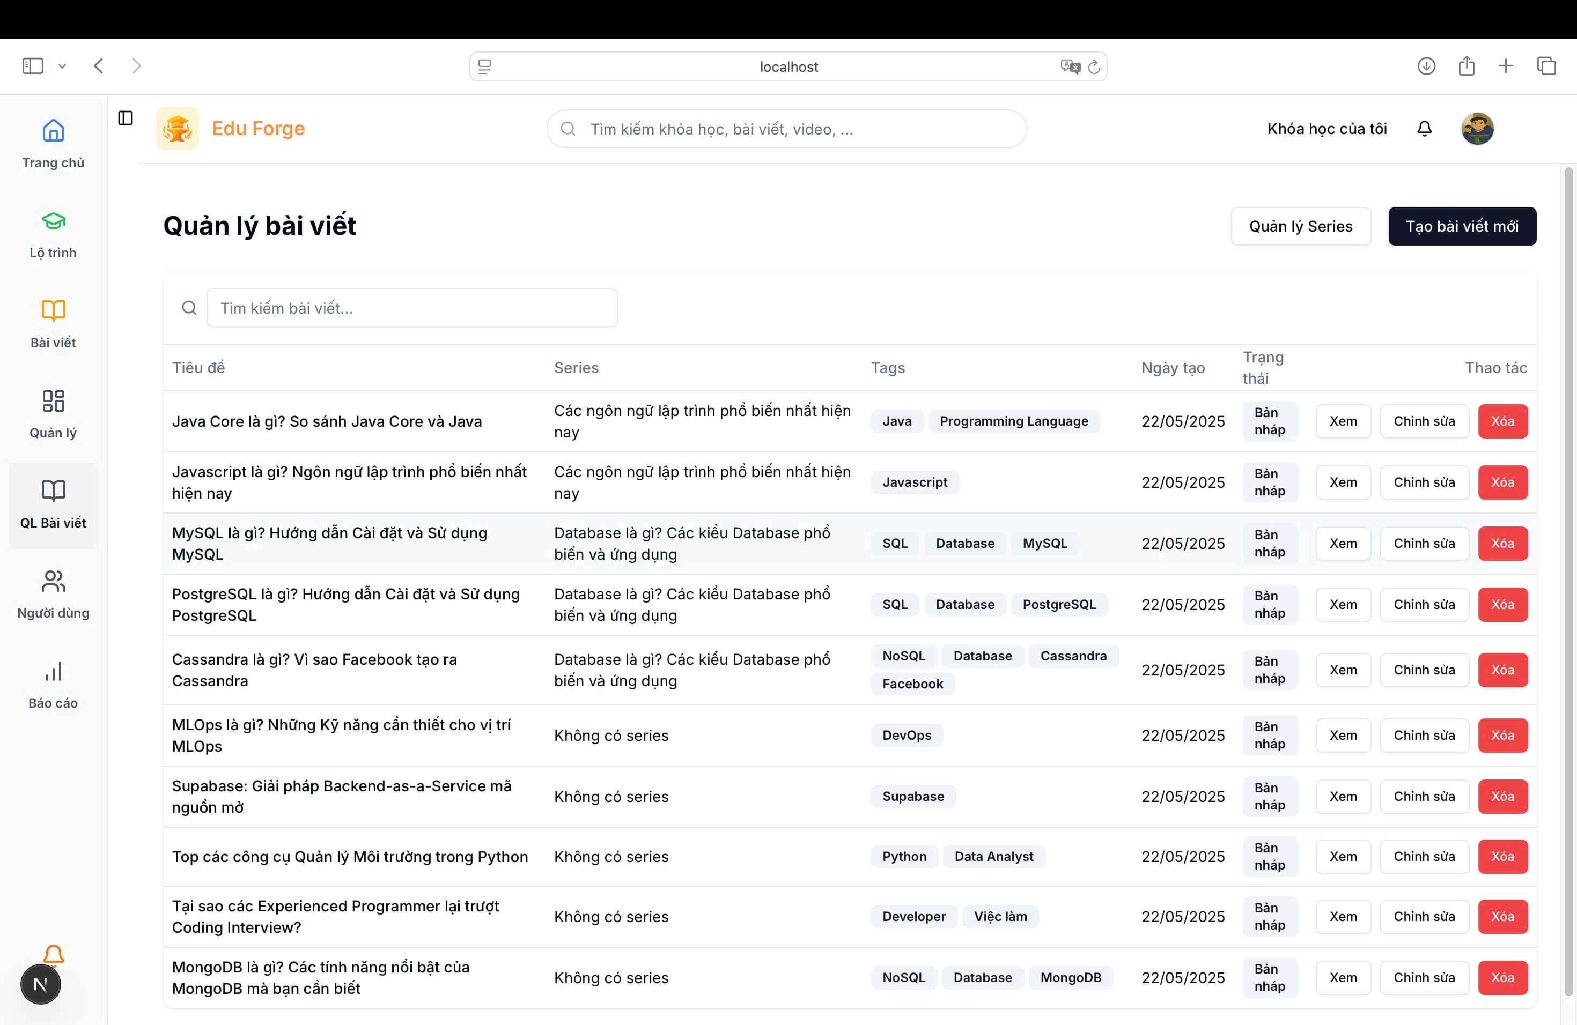Screen dimensions: 1577x1025
Task: Select the QL Bài viết menu item
Action: point(53,505)
